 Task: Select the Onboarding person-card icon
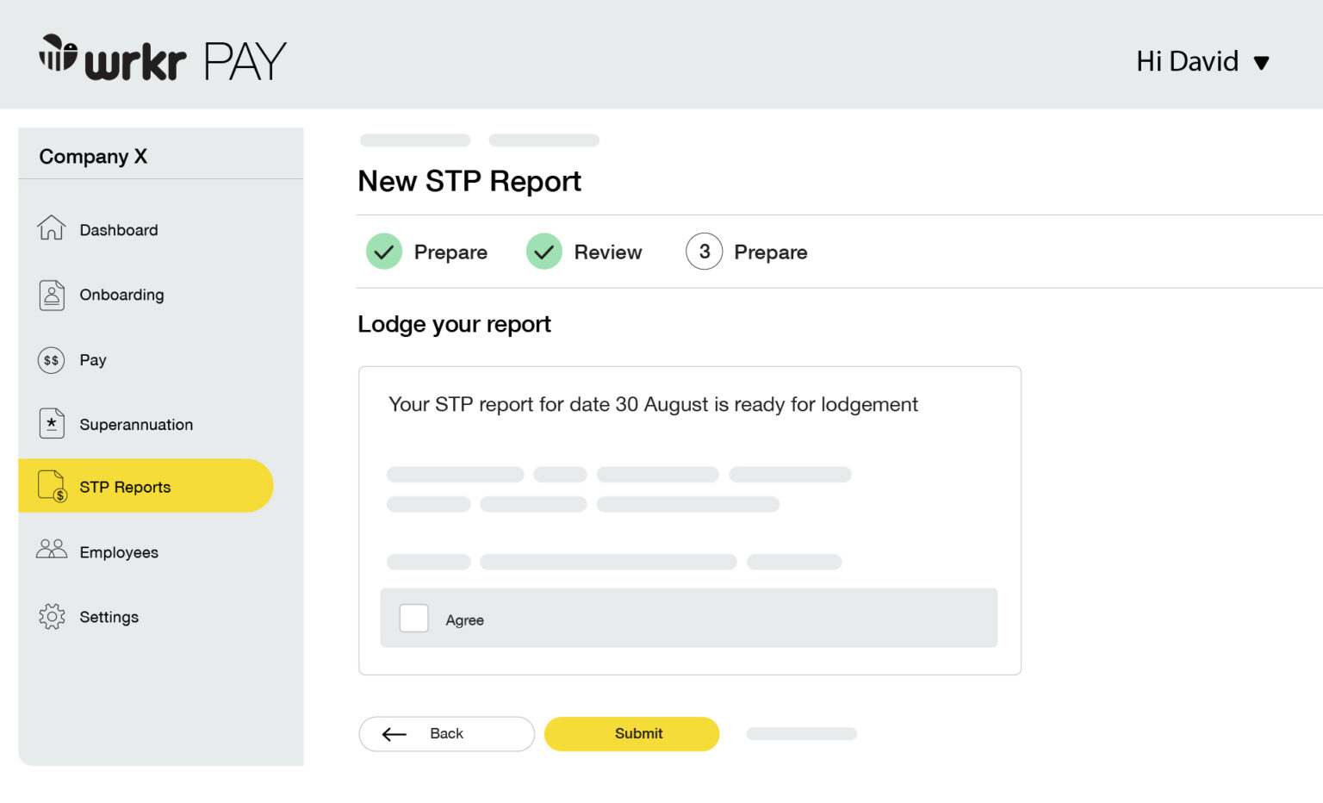click(52, 295)
